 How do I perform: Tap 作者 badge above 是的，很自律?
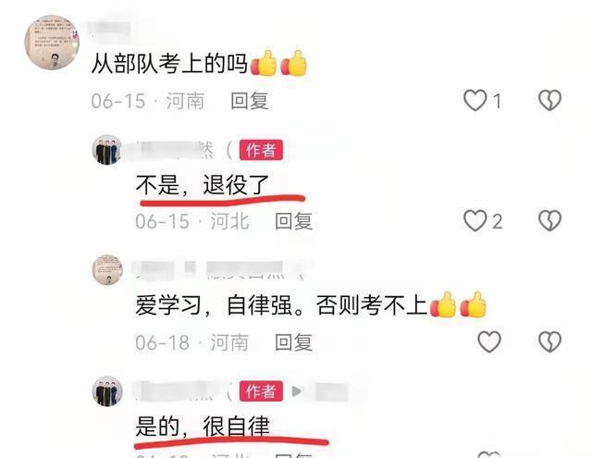tap(261, 391)
